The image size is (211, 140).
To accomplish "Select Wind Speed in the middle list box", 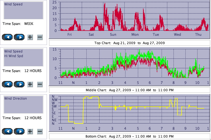I will pyautogui.click(x=13, y=51).
